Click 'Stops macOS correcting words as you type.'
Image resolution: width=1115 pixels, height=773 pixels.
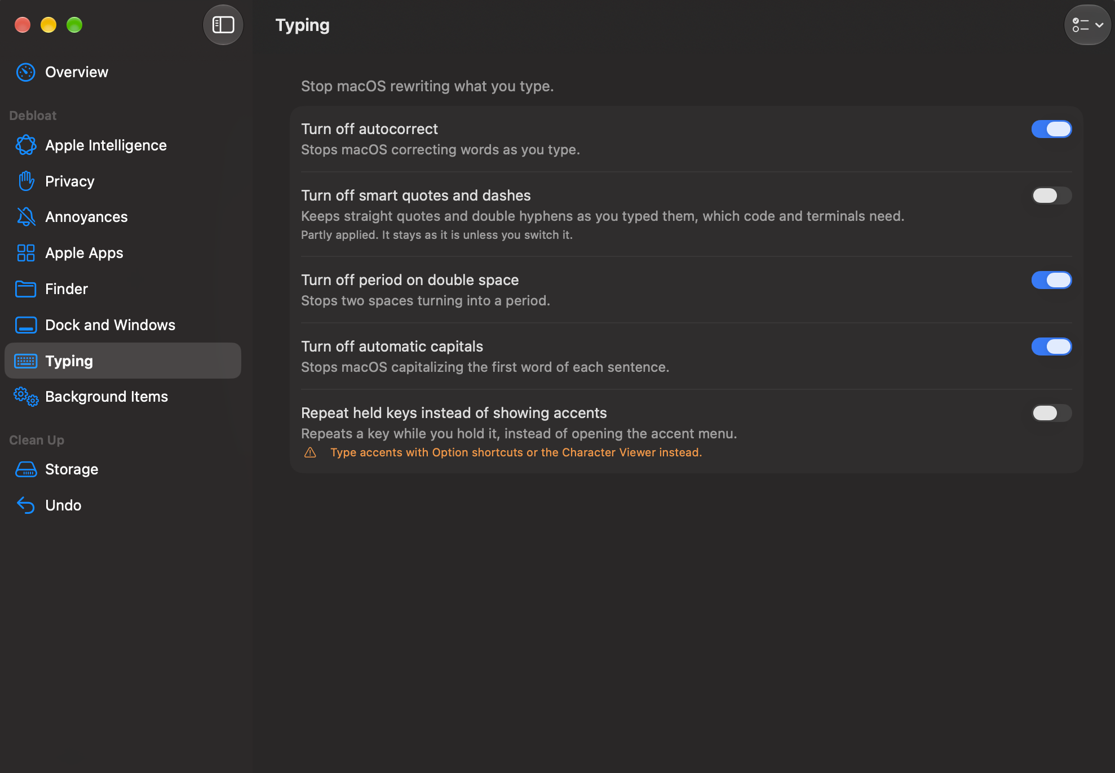pyautogui.click(x=440, y=150)
